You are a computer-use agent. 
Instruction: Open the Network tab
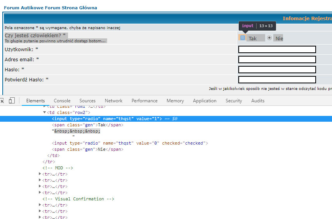click(114, 101)
